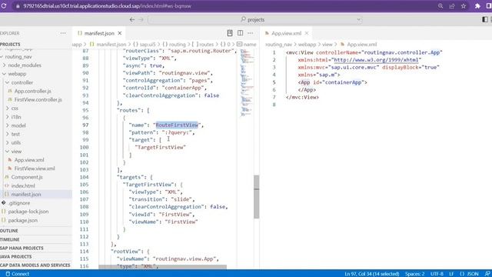Collapse the webapp folder
Viewport: 492px width, 277px height.
[17, 74]
